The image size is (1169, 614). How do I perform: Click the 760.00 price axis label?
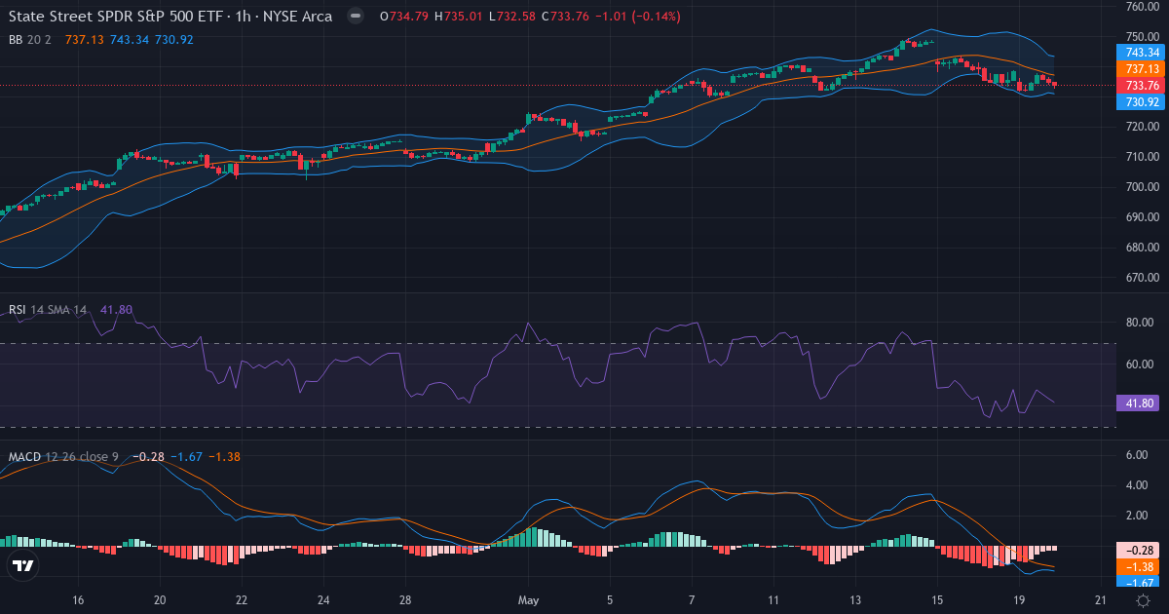click(x=1141, y=6)
